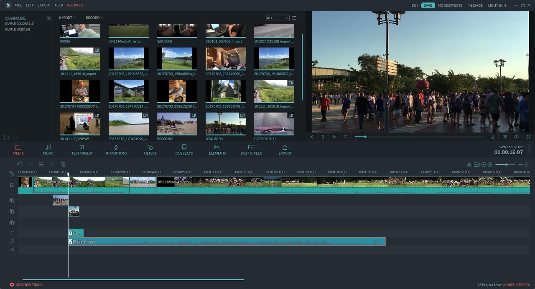Click the main video track icon
Image resolution: width=535 pixels, height=289 pixels.
click(x=12, y=185)
